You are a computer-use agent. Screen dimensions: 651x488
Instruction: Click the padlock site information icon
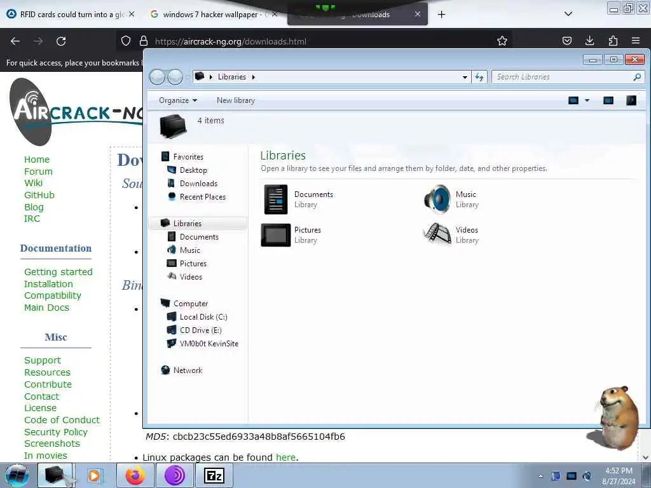click(144, 41)
